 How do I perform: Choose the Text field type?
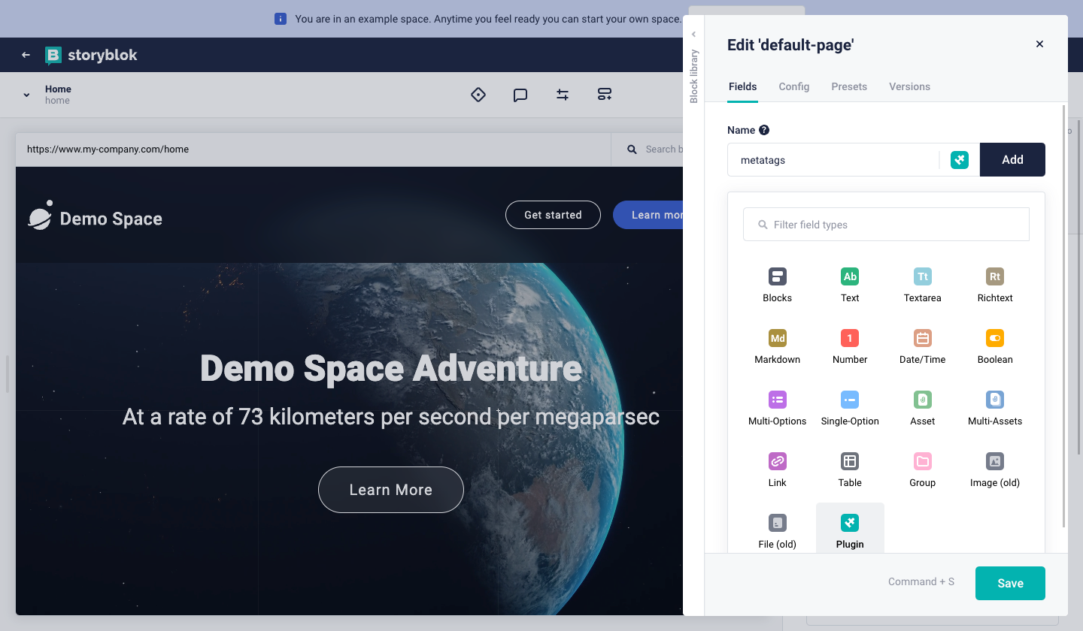pos(850,285)
